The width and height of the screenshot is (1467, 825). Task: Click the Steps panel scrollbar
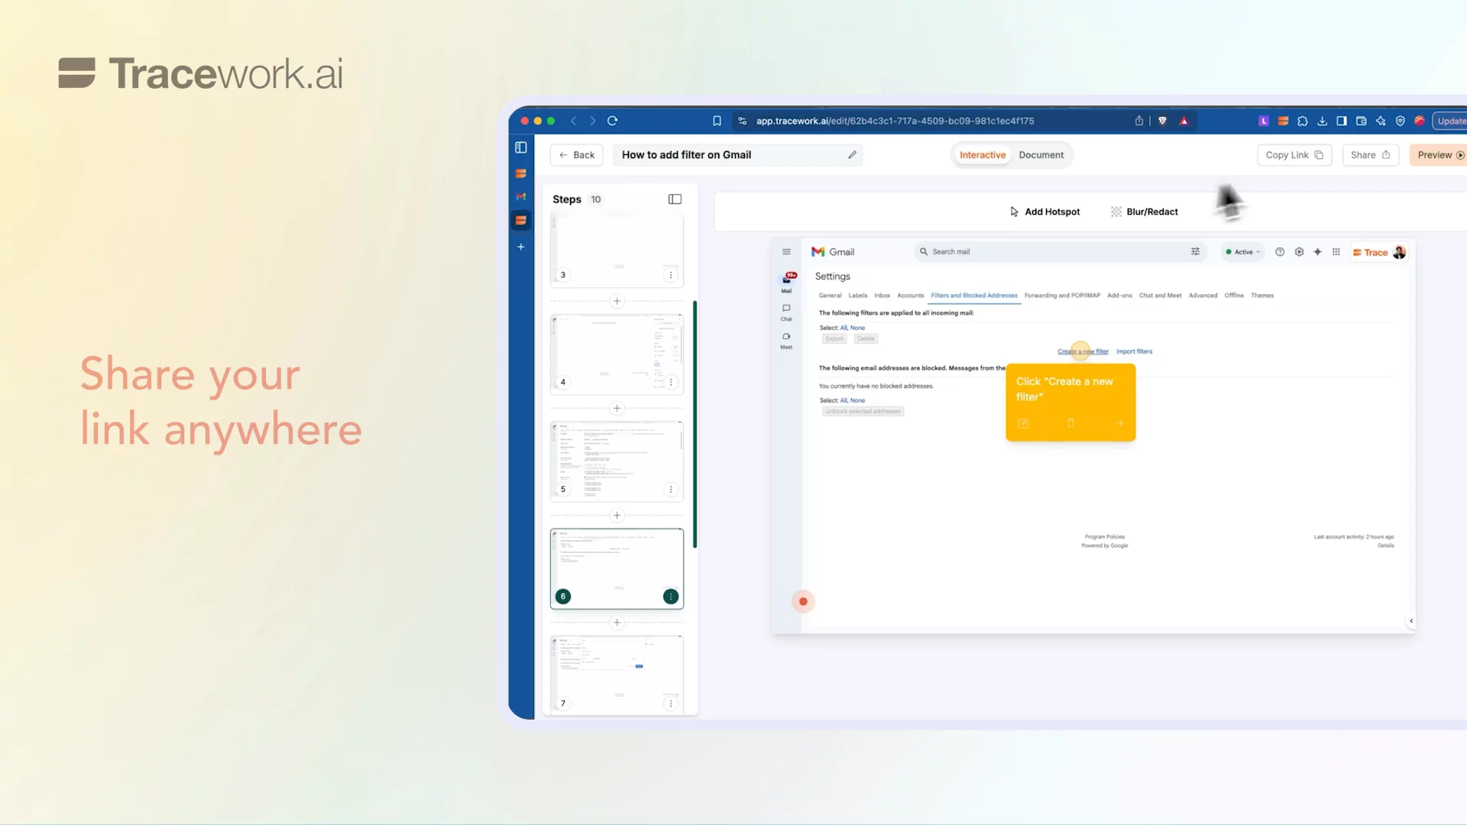point(695,424)
